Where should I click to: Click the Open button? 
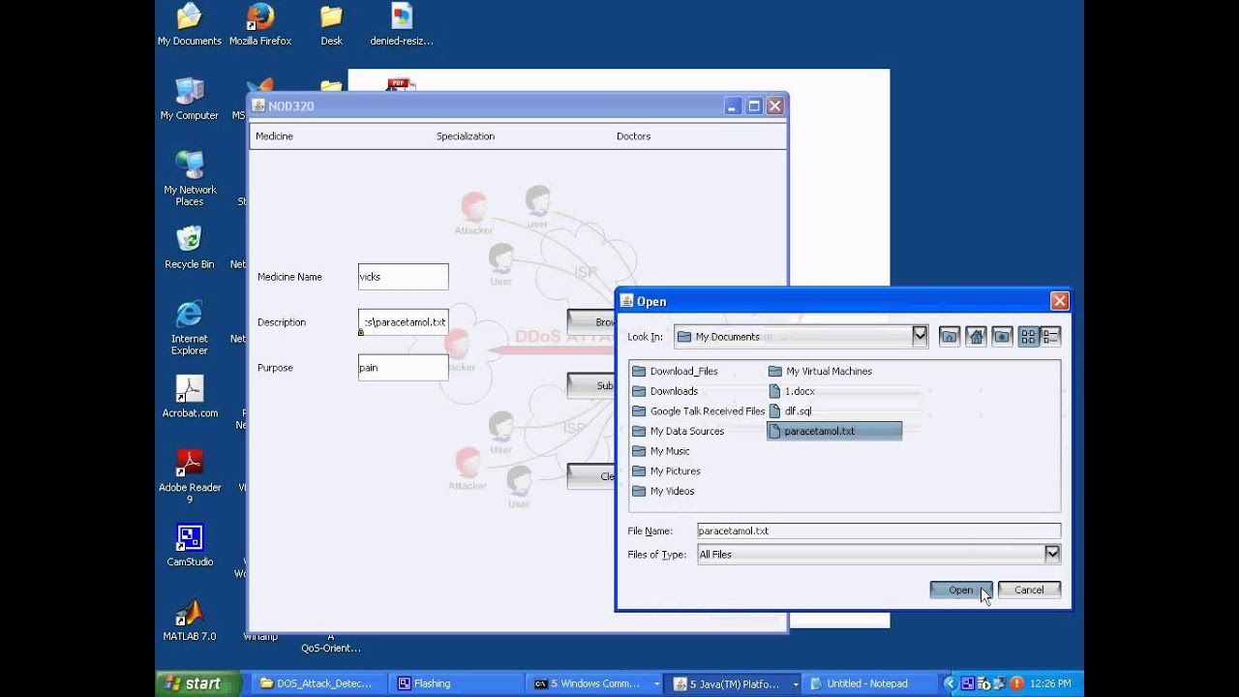point(960,590)
